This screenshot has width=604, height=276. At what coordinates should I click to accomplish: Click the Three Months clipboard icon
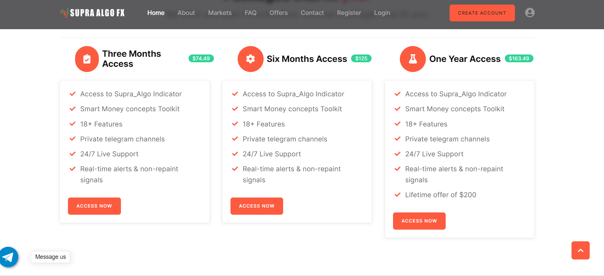tap(87, 59)
